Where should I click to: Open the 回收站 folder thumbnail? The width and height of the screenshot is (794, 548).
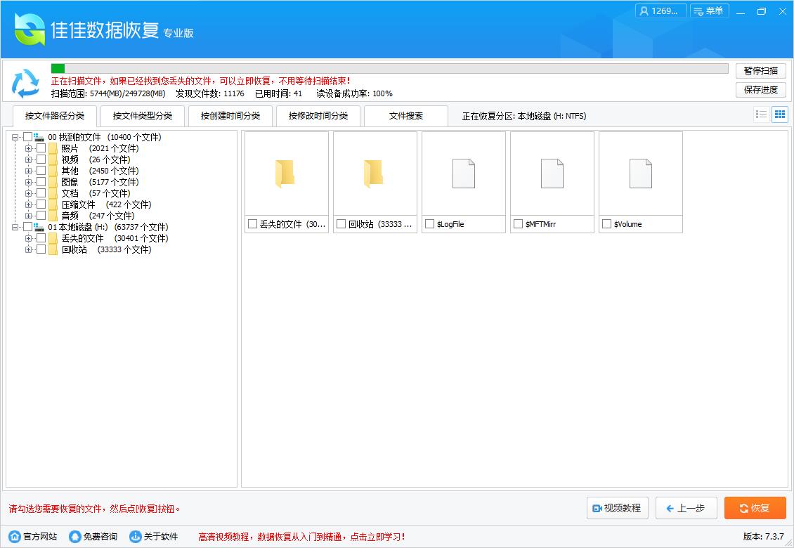click(x=374, y=174)
